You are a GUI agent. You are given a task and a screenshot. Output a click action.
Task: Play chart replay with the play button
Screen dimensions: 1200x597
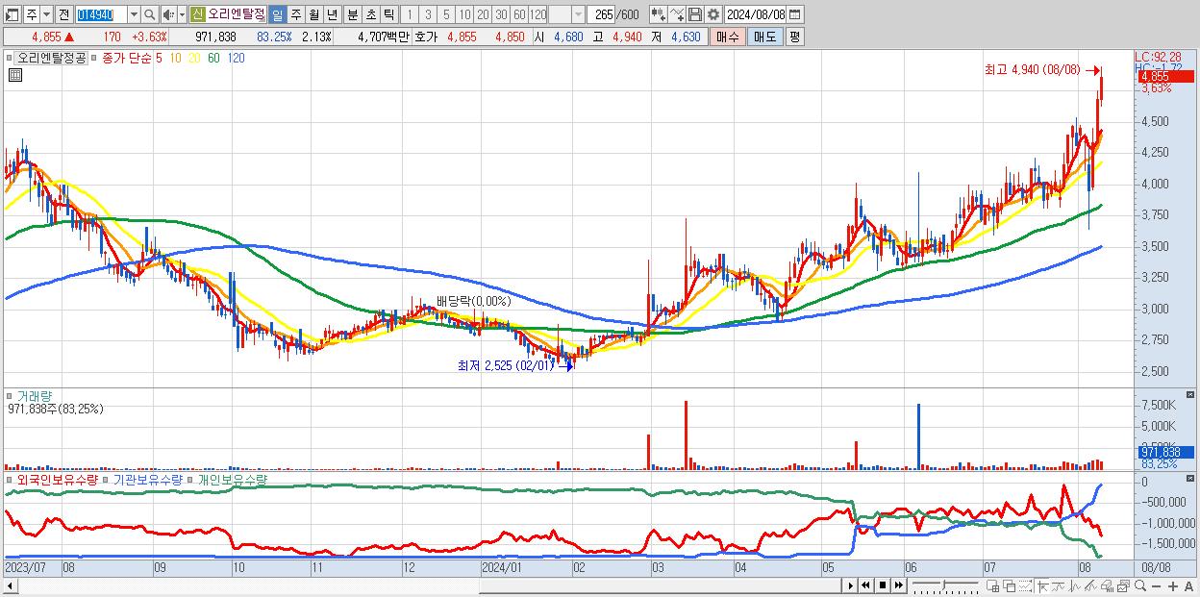[x=851, y=585]
